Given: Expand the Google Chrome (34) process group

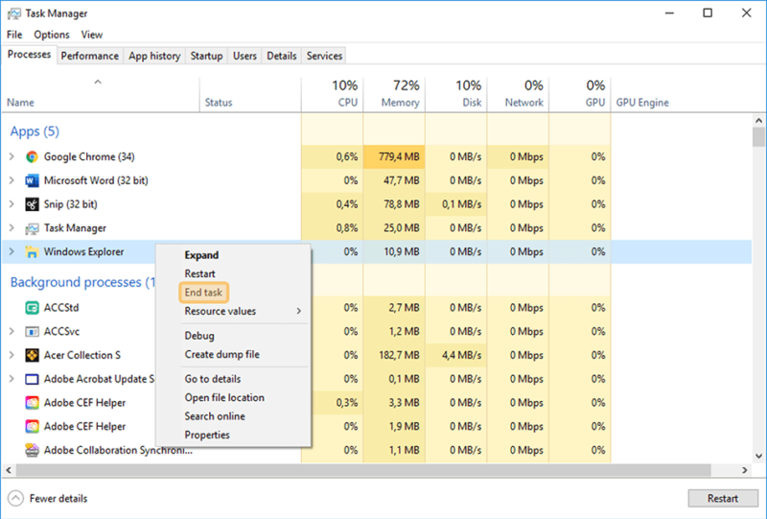Looking at the screenshot, I should coord(12,156).
